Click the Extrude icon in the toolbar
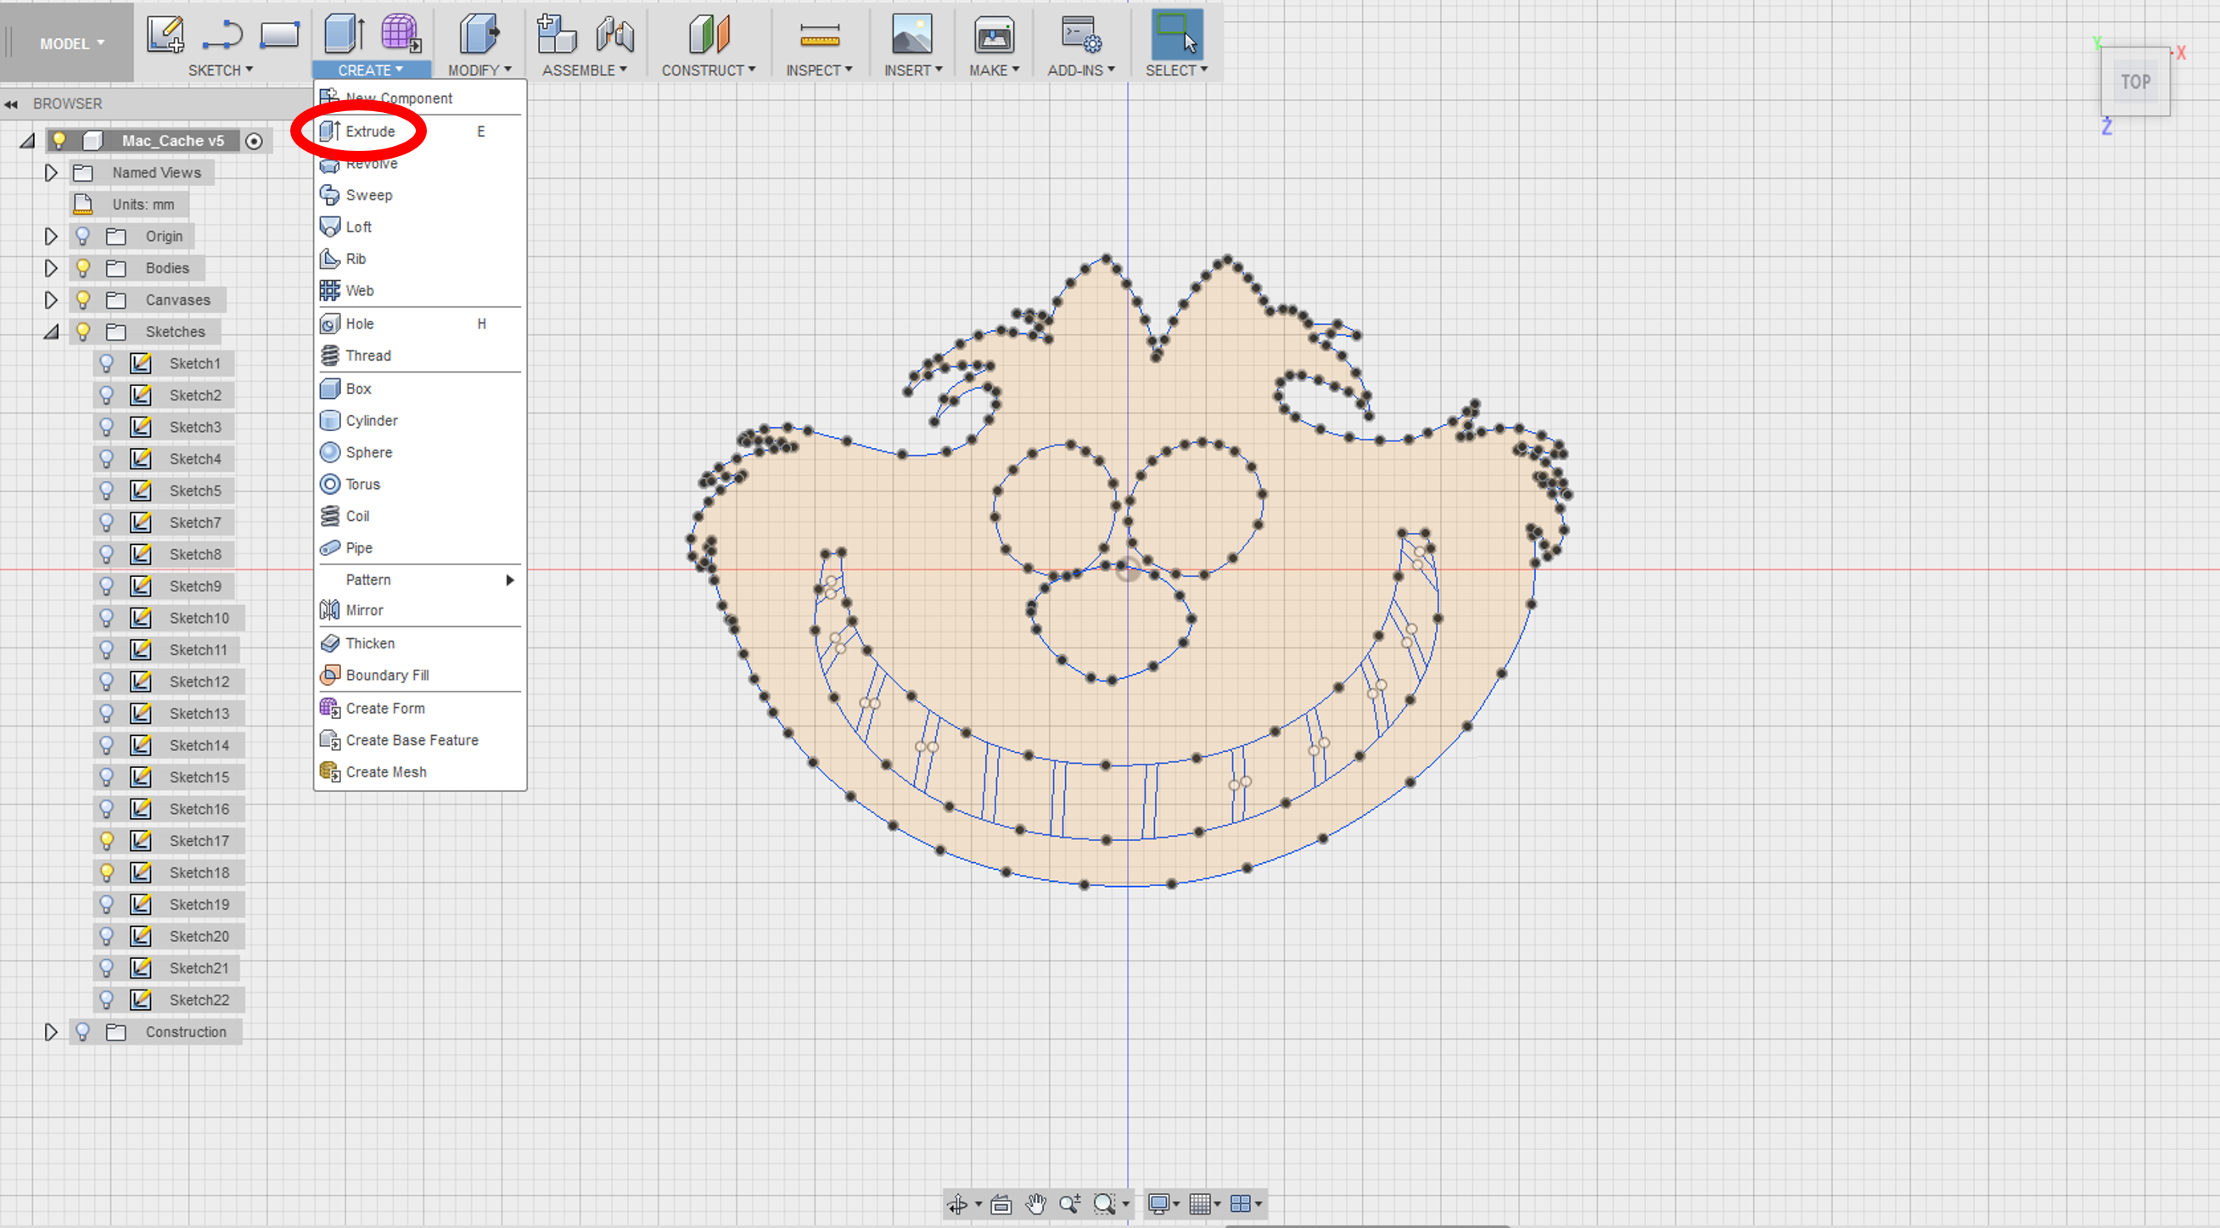2220x1228 pixels. (x=344, y=36)
